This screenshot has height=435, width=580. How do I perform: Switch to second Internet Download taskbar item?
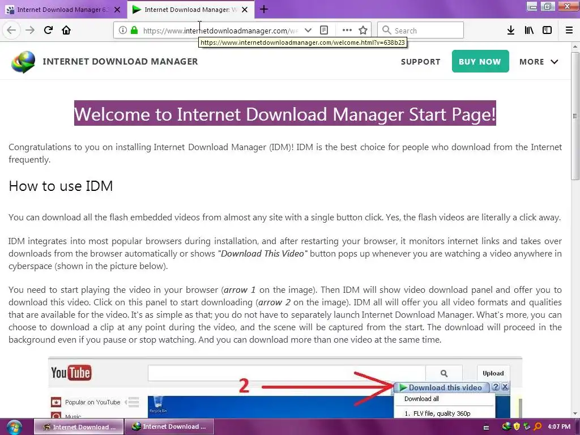click(x=169, y=427)
